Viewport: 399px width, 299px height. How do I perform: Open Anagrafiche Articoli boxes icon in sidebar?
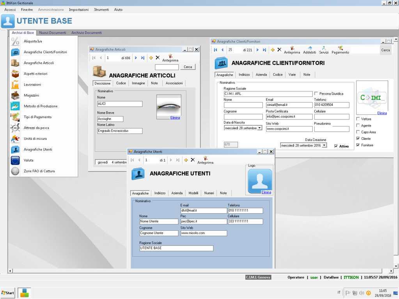(15, 63)
